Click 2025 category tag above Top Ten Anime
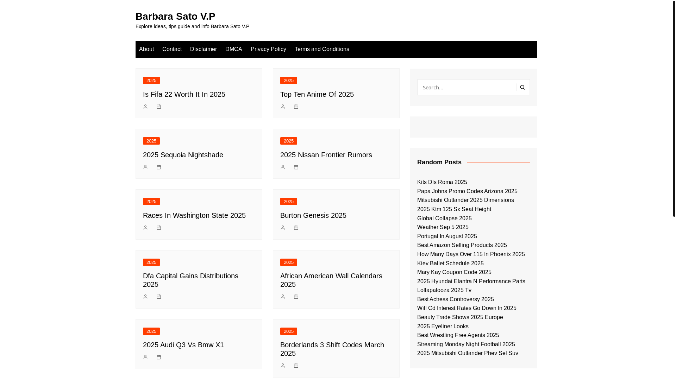Viewport: 676px width, 380px height. [289, 81]
